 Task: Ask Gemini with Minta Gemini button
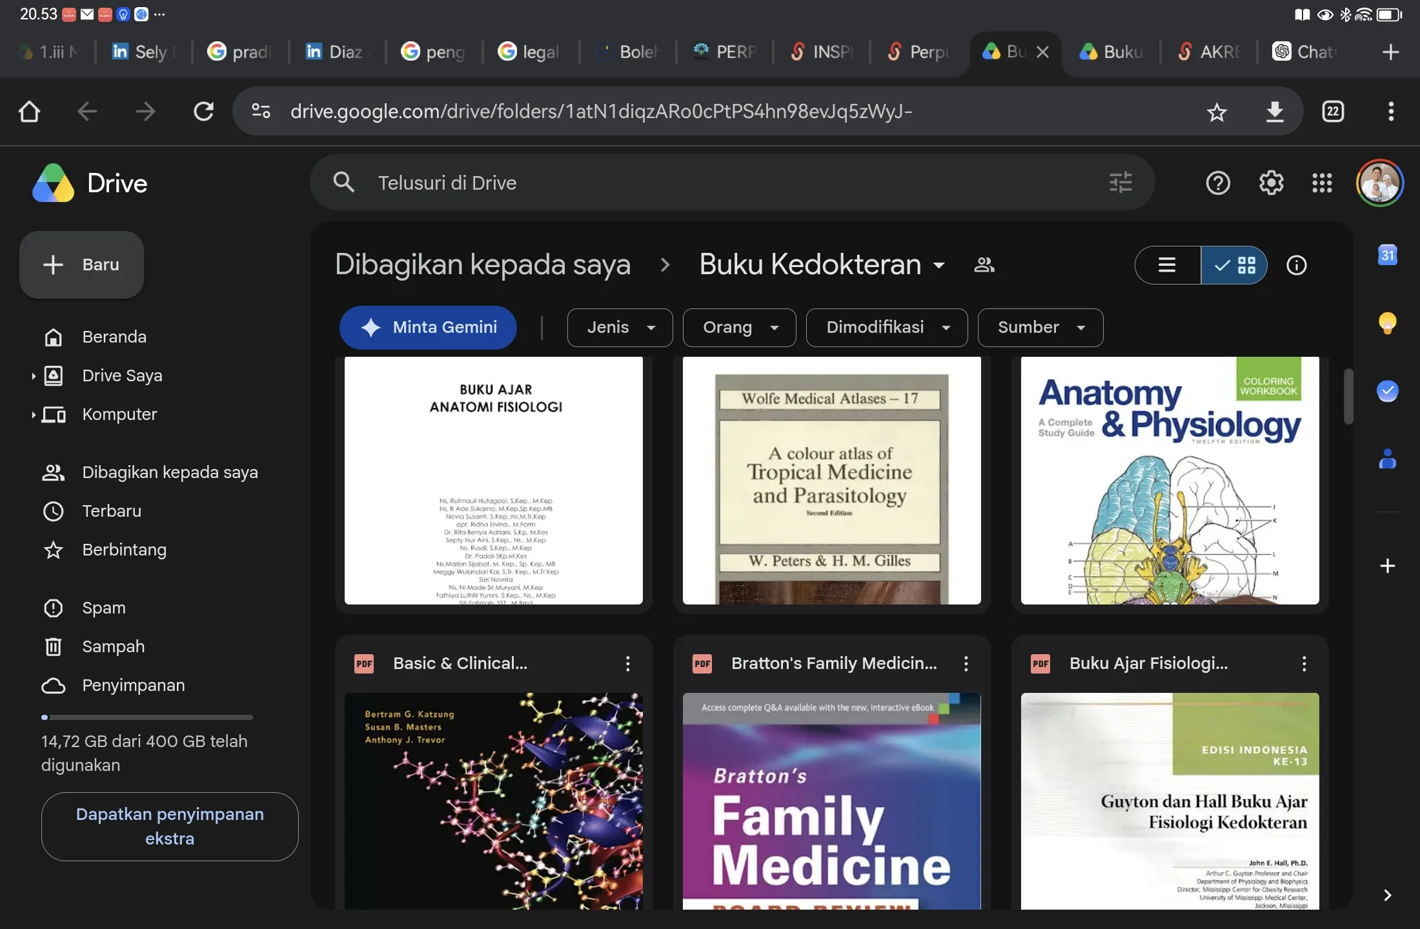(428, 328)
